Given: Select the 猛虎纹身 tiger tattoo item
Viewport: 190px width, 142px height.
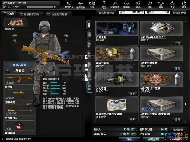Looking at the screenshot, I should 16,22.
